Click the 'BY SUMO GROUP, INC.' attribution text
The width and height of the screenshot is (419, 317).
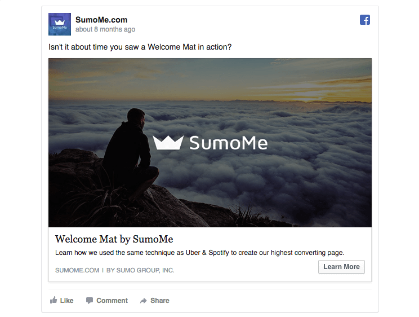(140, 270)
